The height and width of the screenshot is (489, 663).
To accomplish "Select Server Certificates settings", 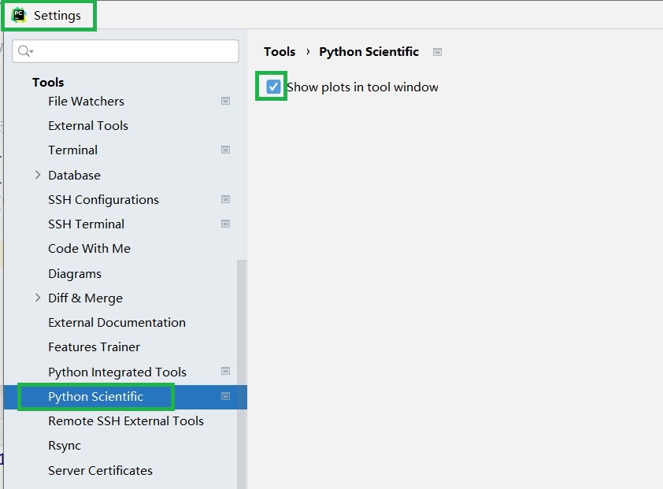I will click(100, 470).
